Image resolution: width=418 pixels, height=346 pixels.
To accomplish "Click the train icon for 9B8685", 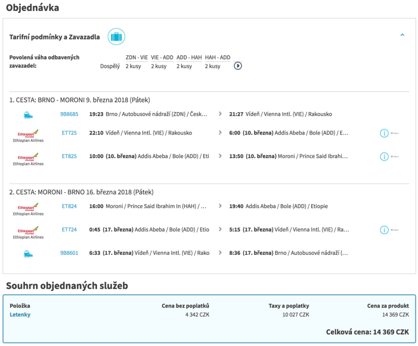I will 29,114.
